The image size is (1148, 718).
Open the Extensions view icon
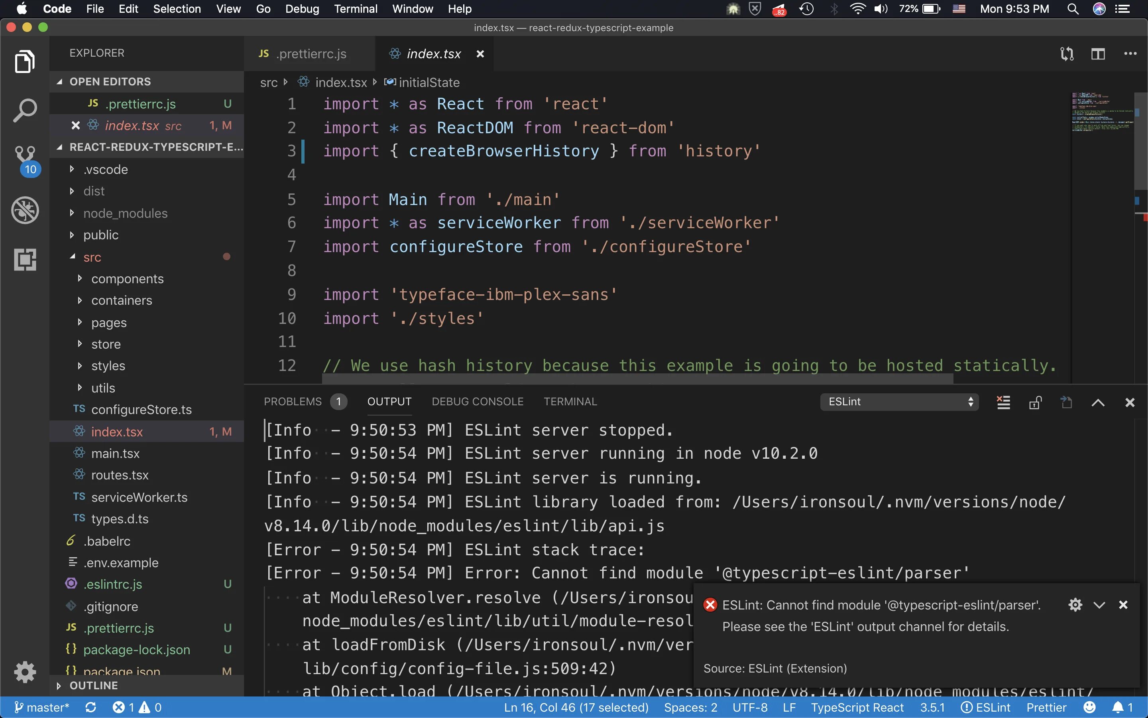[25, 259]
